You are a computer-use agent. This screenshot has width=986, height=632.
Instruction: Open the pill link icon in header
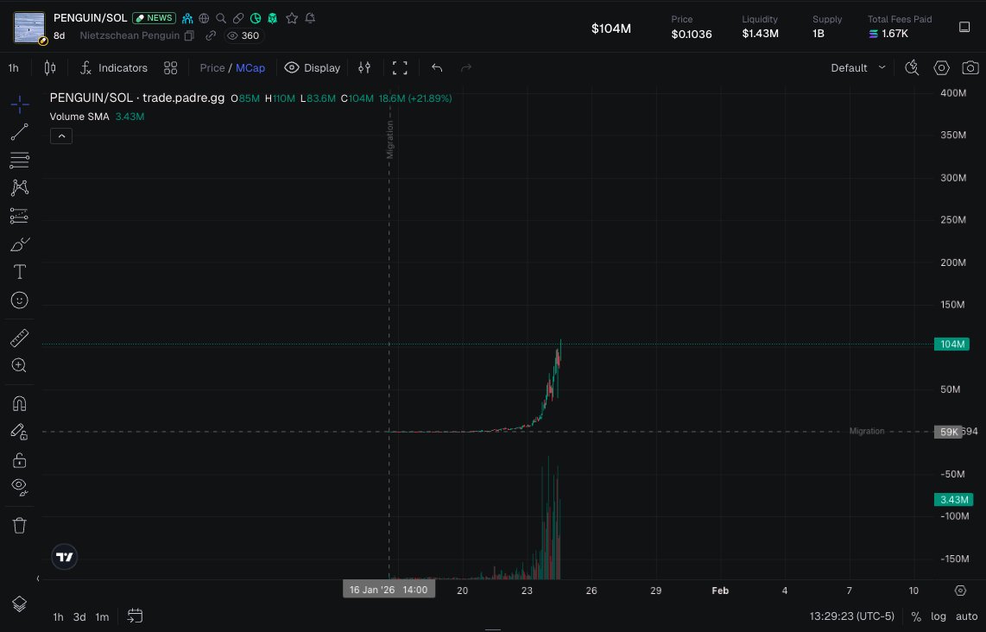click(238, 18)
